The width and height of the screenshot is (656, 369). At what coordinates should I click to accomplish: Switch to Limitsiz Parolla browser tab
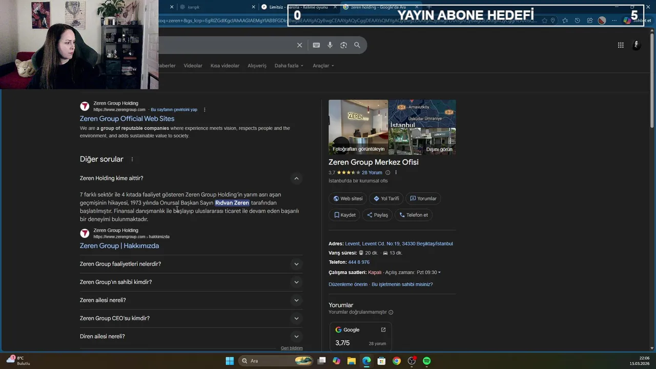(298, 7)
